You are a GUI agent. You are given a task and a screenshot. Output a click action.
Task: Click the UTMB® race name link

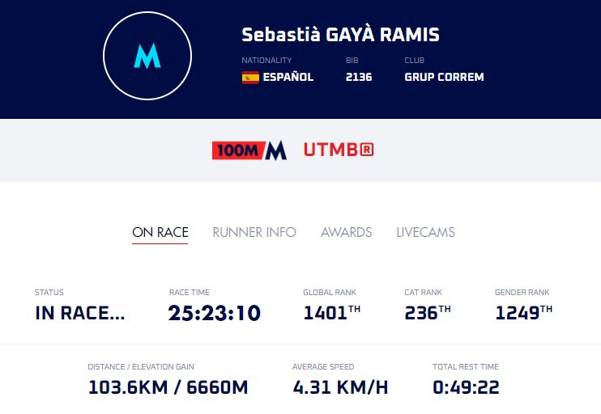(339, 150)
